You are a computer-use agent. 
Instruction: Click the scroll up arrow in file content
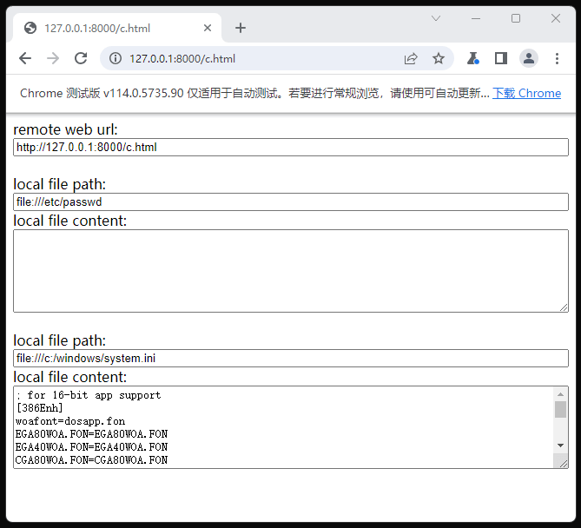click(x=560, y=394)
